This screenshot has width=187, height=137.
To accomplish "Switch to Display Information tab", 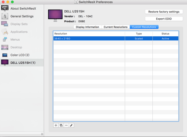I will [87, 27].
